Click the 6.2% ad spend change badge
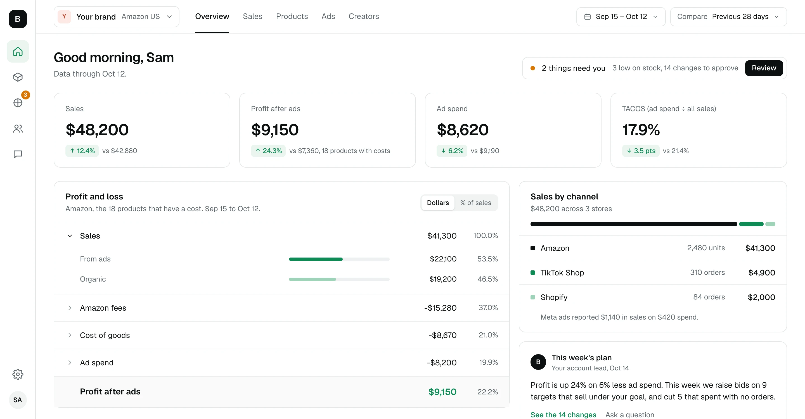The height and width of the screenshot is (419, 805). pos(452,151)
